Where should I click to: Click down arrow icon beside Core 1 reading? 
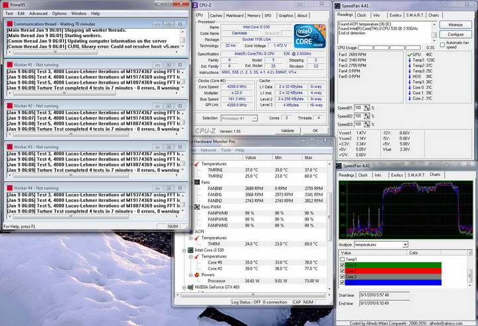(410, 93)
